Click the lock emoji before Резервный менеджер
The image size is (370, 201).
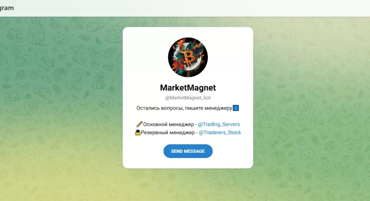138,133
